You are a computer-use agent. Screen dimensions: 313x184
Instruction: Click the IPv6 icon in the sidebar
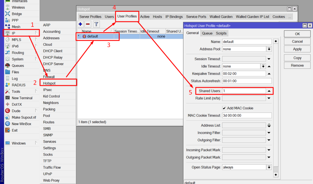[x=8, y=46]
